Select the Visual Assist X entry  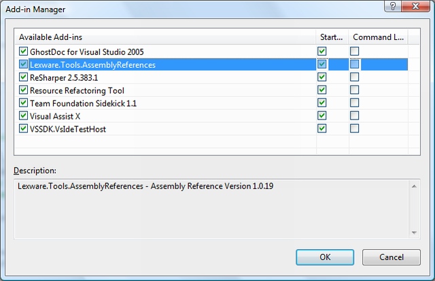[x=55, y=116]
